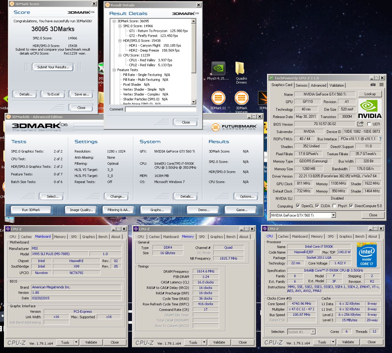The image size is (392, 353).
Task: Open the Socket #1 selection dropdown
Action: pyautogui.click(x=313, y=332)
